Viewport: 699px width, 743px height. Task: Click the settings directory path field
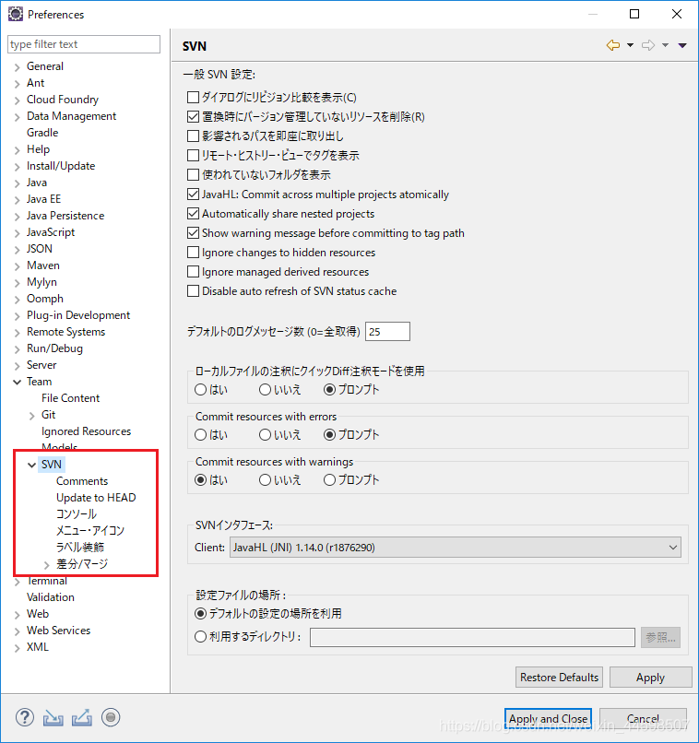[472, 637]
